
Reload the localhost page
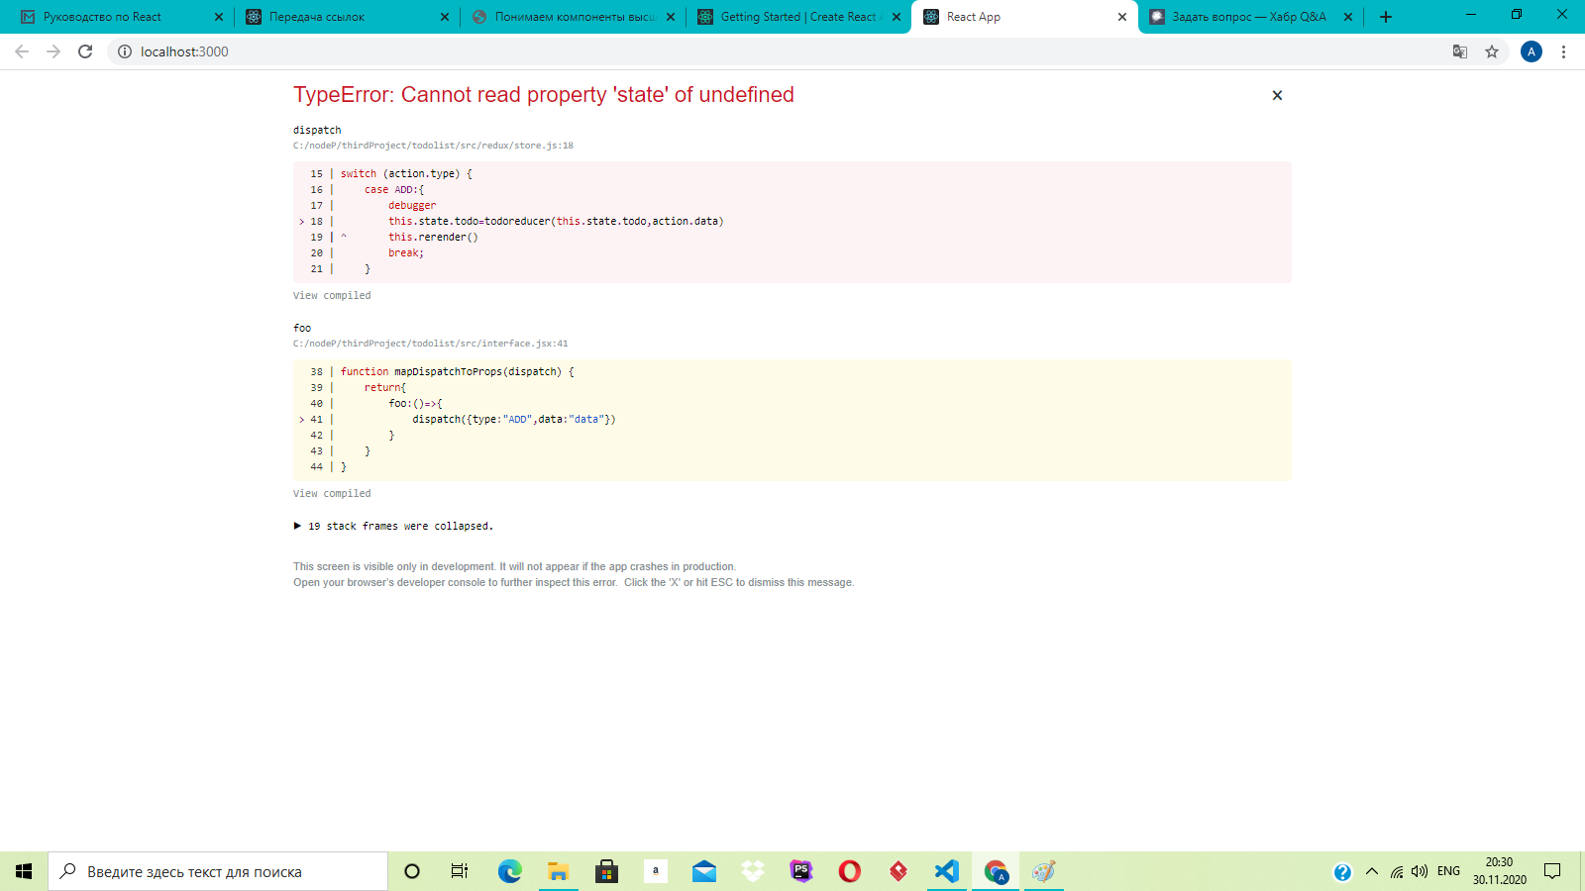click(x=85, y=51)
